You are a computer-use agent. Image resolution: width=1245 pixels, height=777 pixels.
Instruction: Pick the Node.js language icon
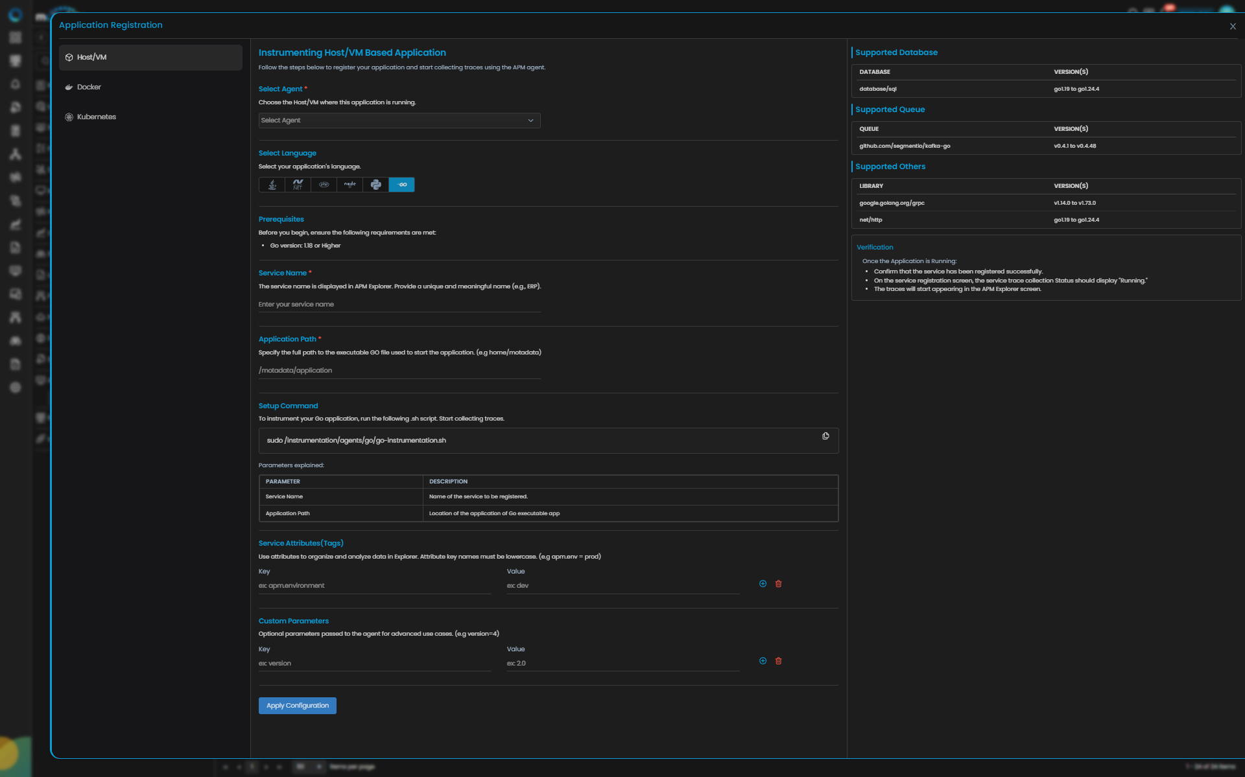click(x=350, y=185)
